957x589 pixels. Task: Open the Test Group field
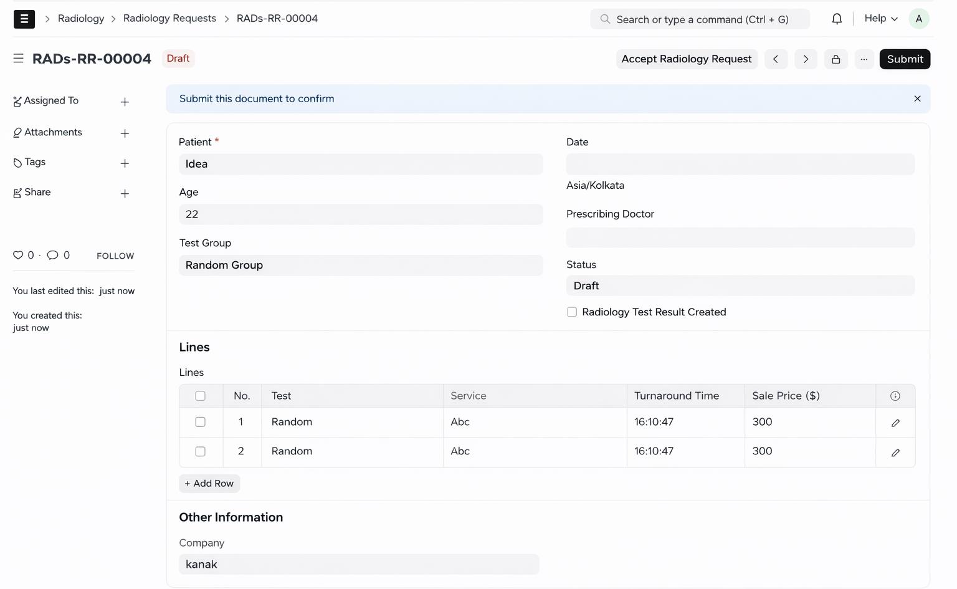[x=361, y=266]
